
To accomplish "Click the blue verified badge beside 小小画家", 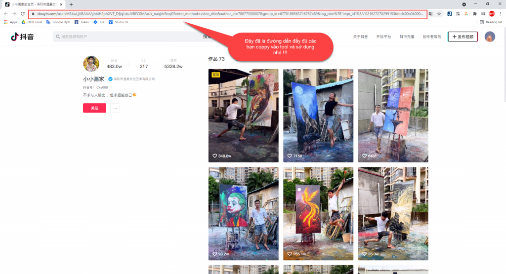I will pos(110,79).
